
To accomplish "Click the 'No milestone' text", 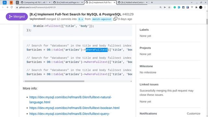I will [x=148, y=72].
